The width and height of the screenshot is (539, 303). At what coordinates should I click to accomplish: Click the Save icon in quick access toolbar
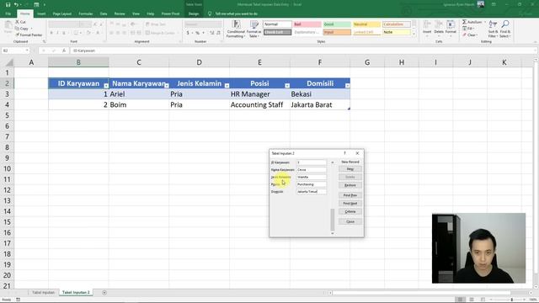point(8,5)
